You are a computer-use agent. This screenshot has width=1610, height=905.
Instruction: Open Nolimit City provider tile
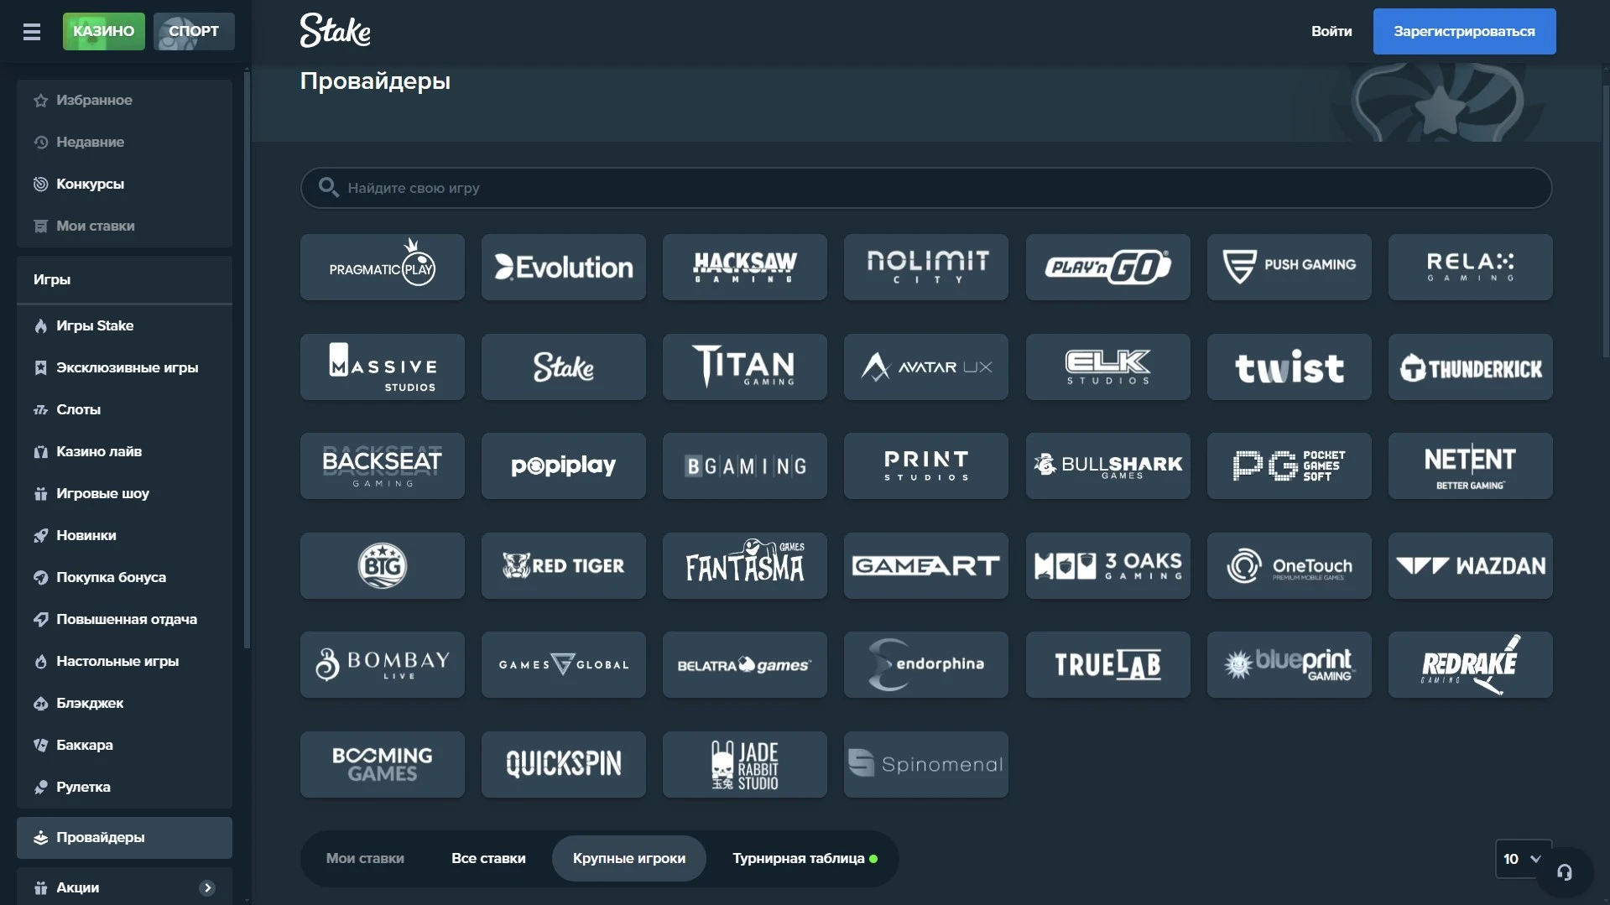[x=925, y=267]
